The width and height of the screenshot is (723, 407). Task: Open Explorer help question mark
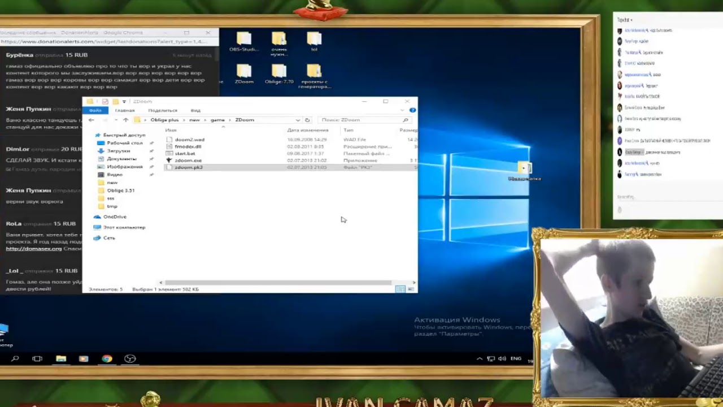[x=412, y=110]
